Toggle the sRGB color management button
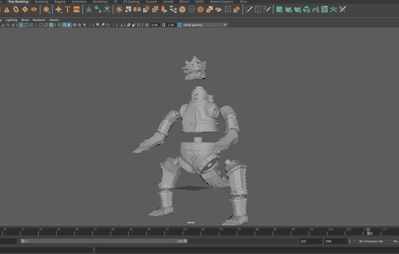Image resolution: width=399 pixels, height=254 pixels. click(x=180, y=25)
